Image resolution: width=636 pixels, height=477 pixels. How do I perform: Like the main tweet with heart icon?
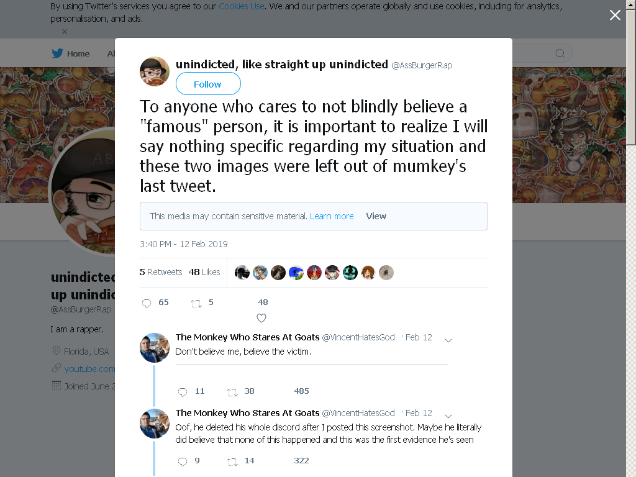[x=261, y=318]
